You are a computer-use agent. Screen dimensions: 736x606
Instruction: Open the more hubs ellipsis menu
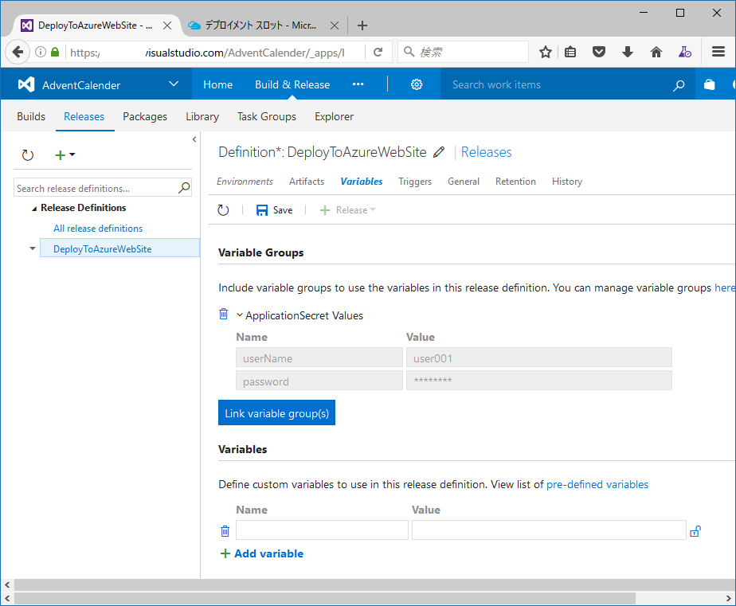click(x=358, y=84)
